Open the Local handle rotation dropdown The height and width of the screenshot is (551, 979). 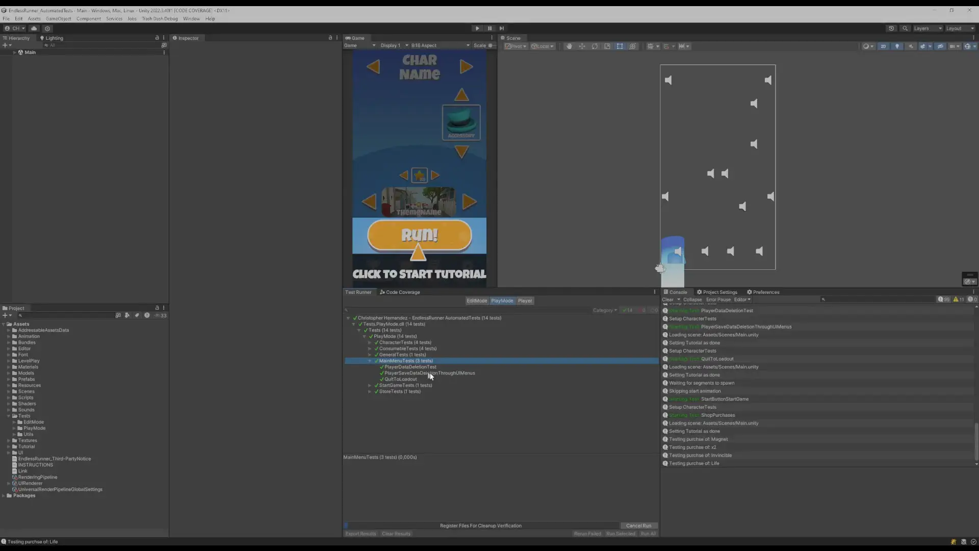(x=543, y=46)
